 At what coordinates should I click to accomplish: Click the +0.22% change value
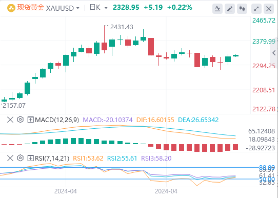point(180,8)
